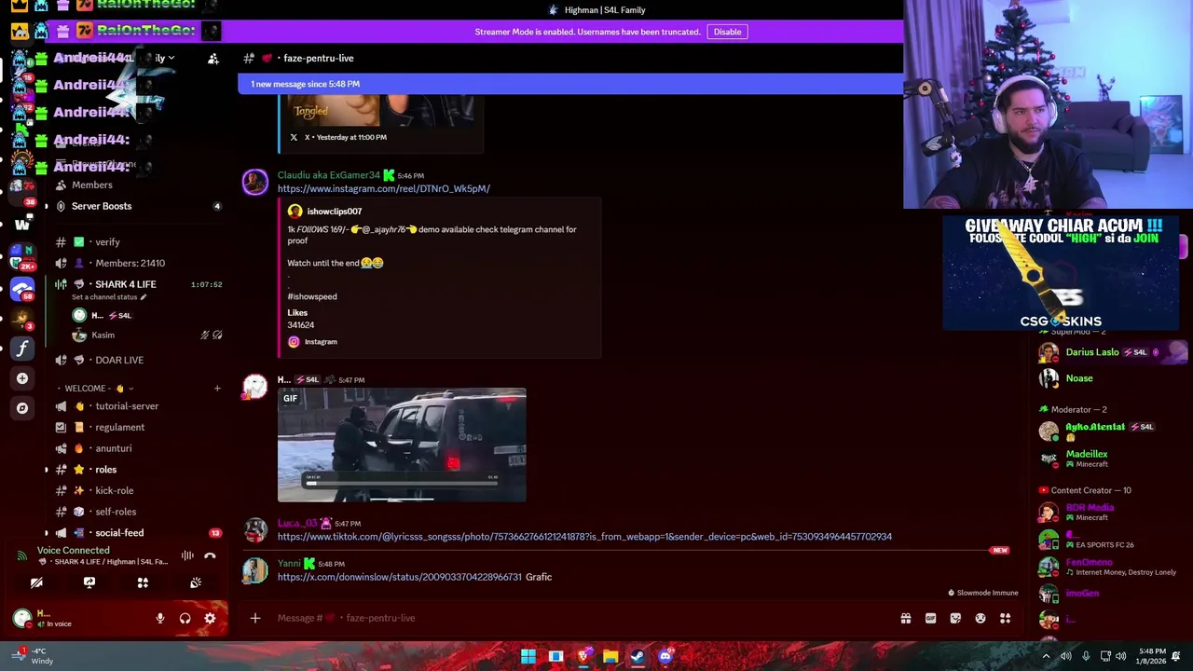Select the SHARK 4 LIFE voice channel

coord(125,284)
